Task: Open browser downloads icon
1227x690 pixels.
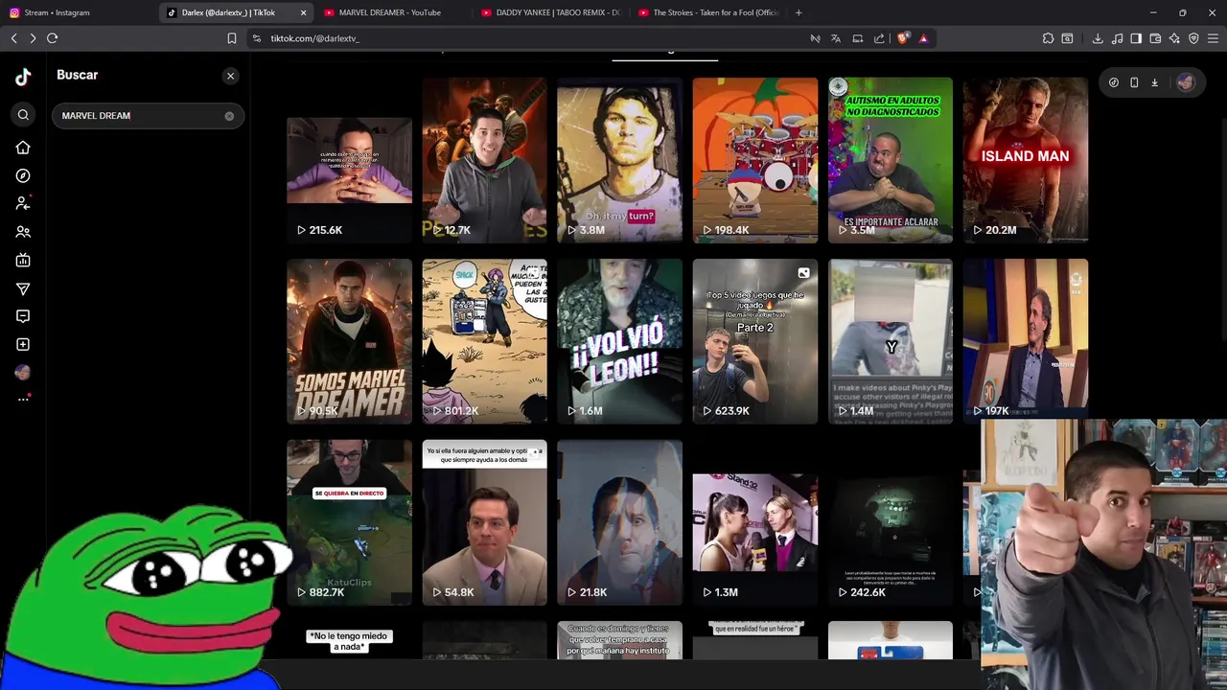Action: click(x=1098, y=38)
